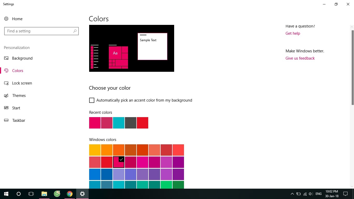Select Taskbar in the sidebar

pyautogui.click(x=19, y=120)
